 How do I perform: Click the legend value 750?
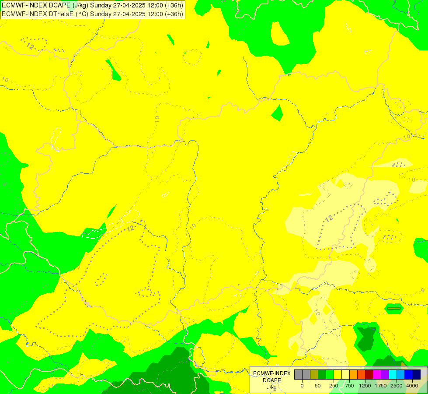click(x=349, y=386)
